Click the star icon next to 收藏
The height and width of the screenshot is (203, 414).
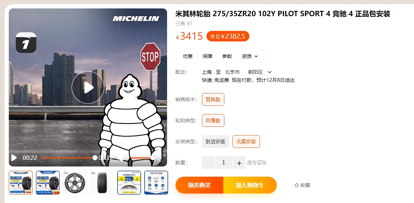click(x=297, y=185)
